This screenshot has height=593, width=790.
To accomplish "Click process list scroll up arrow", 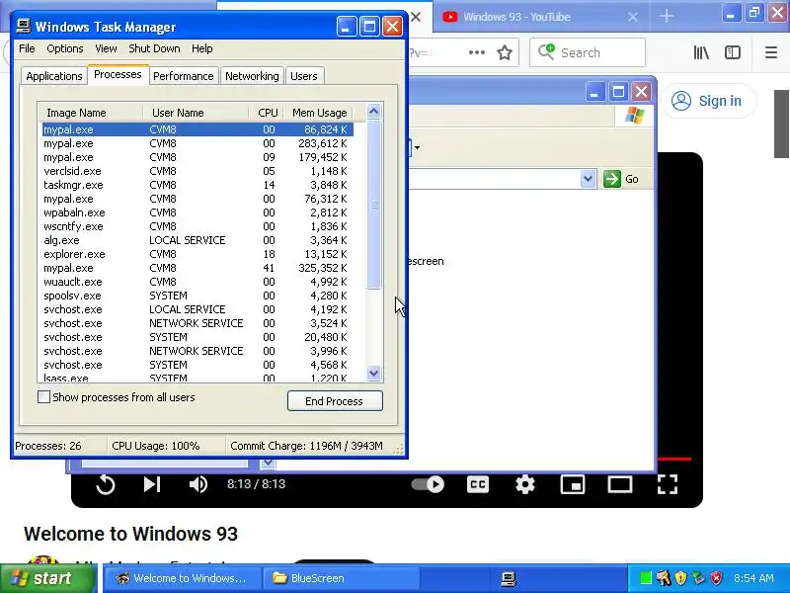I will pyautogui.click(x=374, y=111).
